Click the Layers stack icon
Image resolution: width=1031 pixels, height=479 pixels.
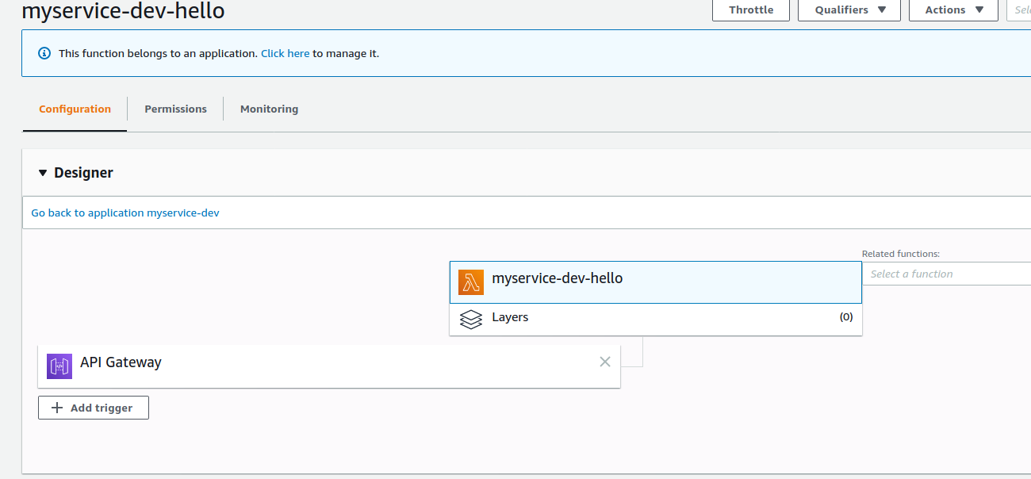pos(471,319)
